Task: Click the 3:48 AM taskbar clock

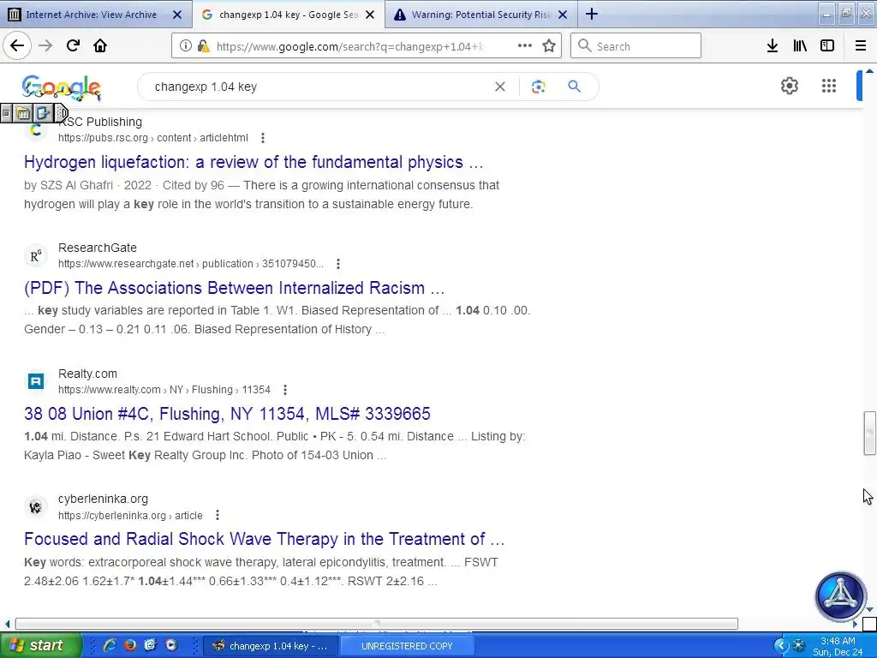Action: tap(838, 641)
